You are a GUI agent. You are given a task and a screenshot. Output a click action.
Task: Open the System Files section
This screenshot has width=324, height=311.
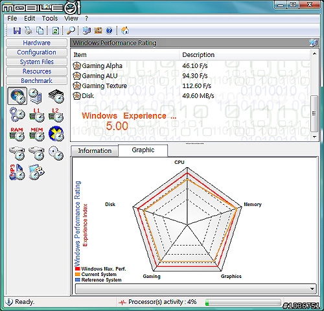coord(37,62)
